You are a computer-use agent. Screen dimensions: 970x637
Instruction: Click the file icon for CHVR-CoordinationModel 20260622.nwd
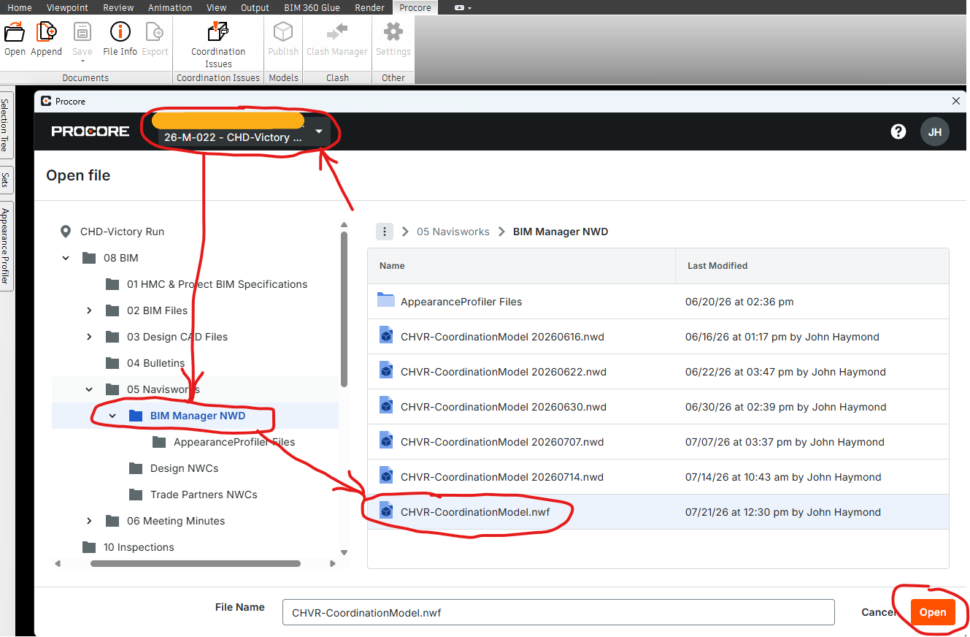coord(386,371)
